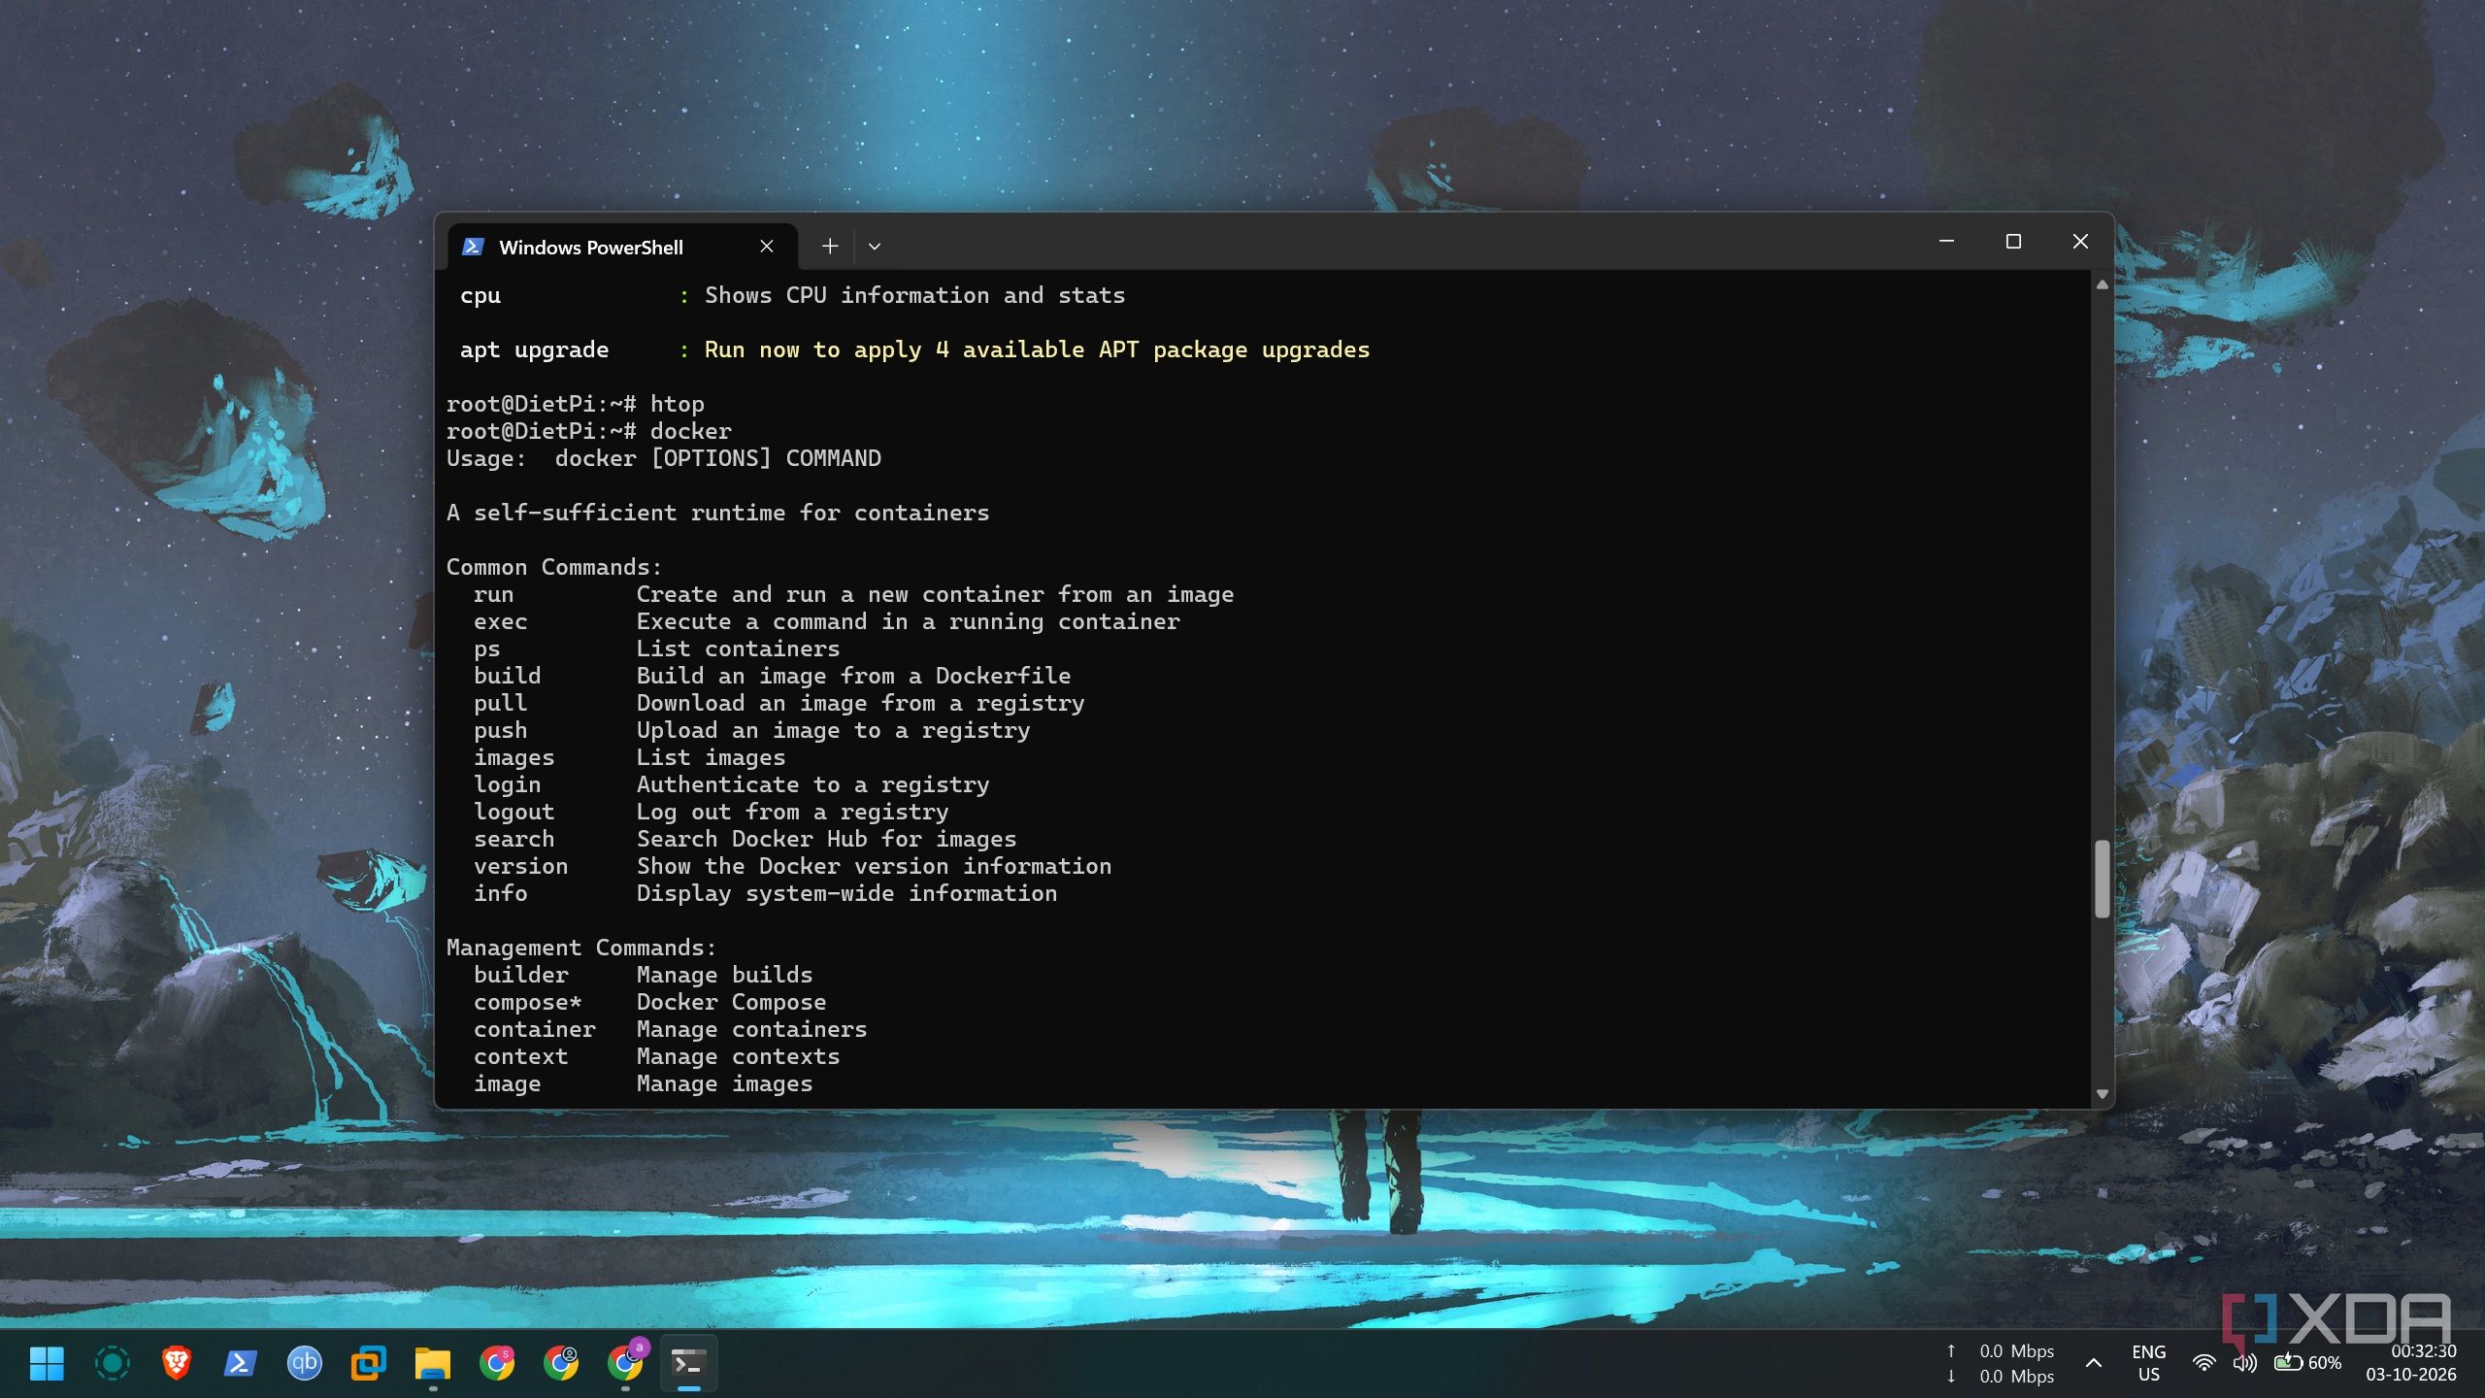The image size is (2485, 1398).
Task: Close the Windows PowerShell tab
Action: (x=767, y=247)
